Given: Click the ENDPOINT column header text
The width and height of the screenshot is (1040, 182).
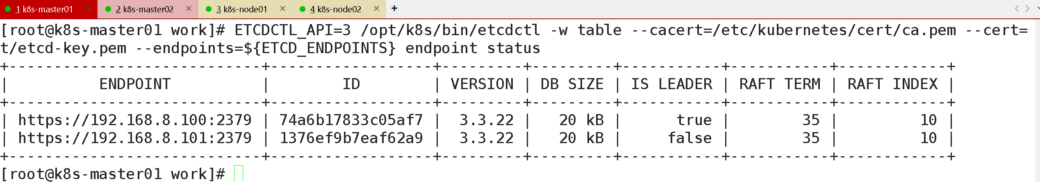Looking at the screenshot, I should 135,84.
